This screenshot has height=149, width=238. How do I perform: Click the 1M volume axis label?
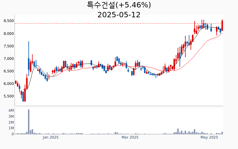(x=11, y=128)
